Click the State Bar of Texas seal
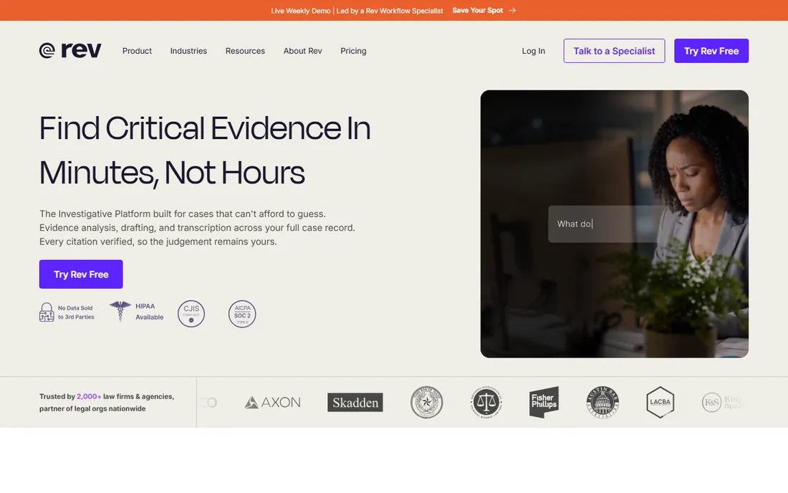The height and width of the screenshot is (493, 788). pos(427,403)
